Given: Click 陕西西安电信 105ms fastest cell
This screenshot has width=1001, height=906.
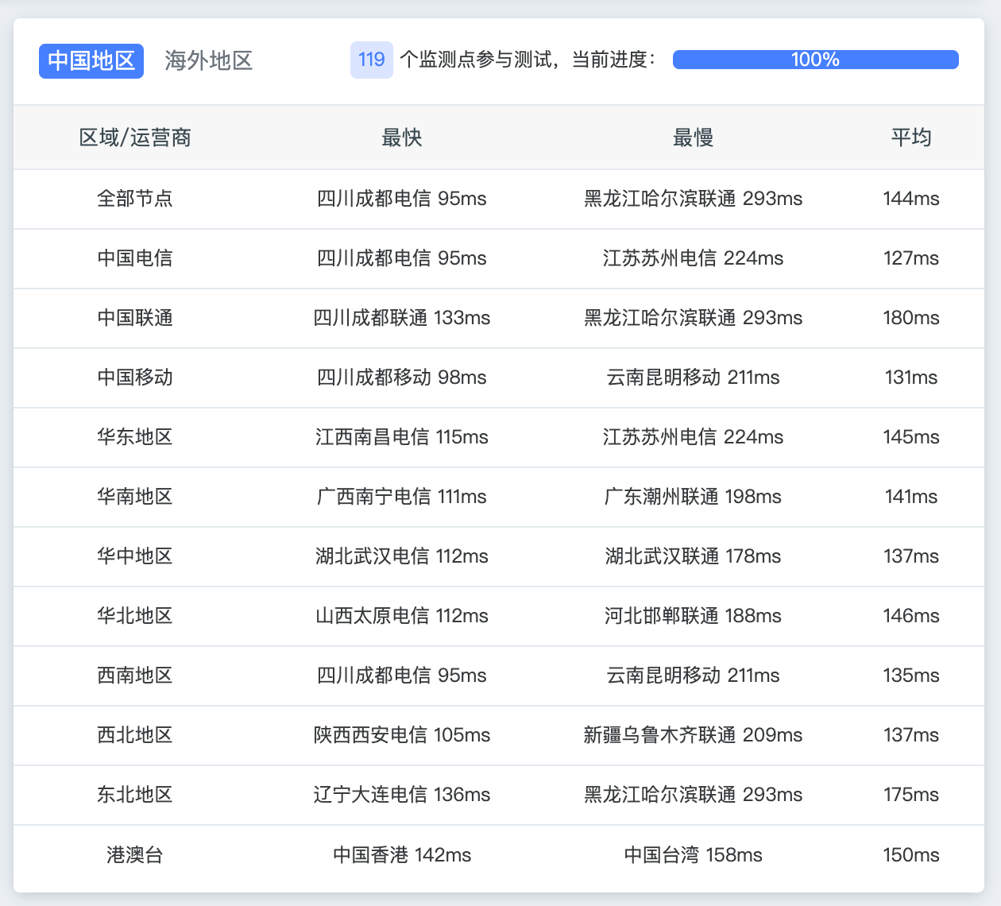Looking at the screenshot, I should click(402, 734).
